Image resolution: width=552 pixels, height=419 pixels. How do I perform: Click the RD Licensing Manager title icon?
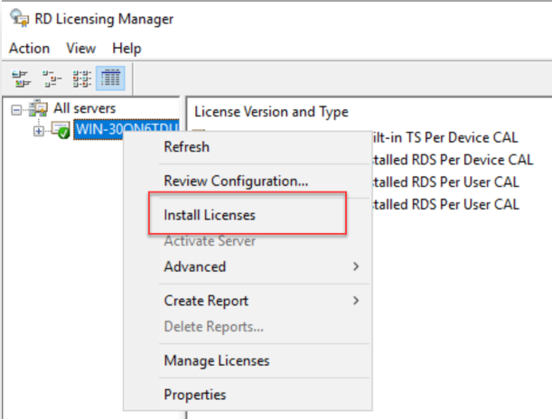(x=18, y=18)
